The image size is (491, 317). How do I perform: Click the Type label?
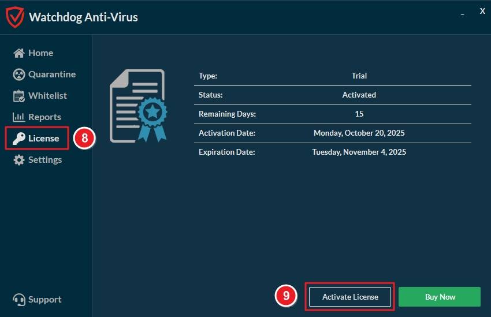[208, 76]
